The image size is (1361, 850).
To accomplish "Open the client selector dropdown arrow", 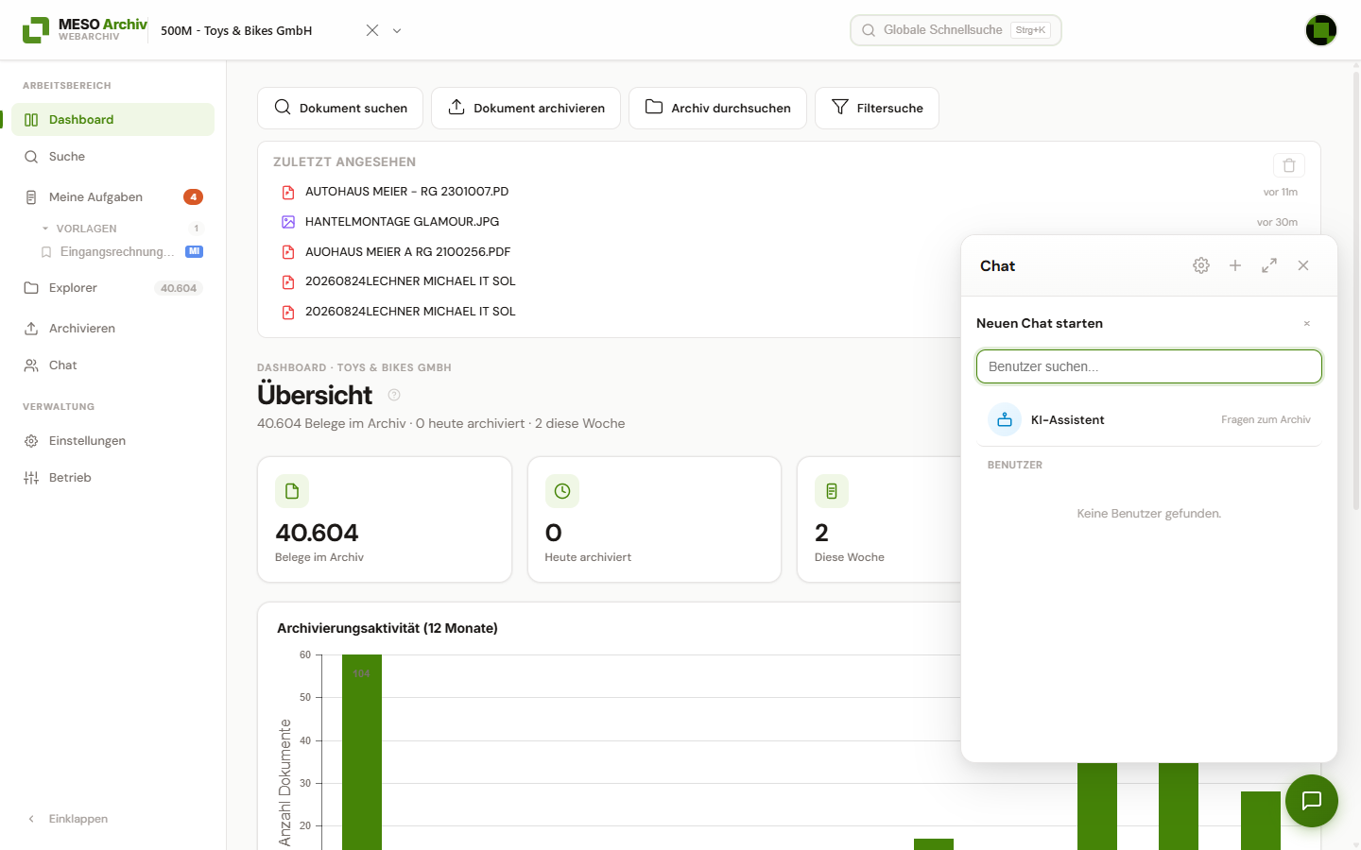I will 397,30.
